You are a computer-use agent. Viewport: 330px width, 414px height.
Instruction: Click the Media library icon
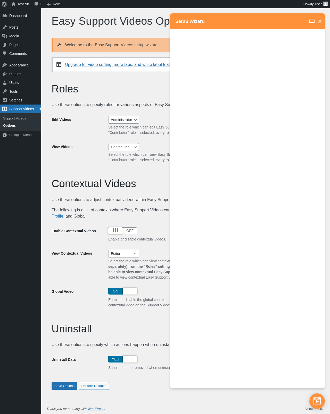(x=5, y=36)
